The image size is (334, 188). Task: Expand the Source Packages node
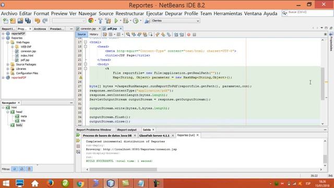point(8,64)
